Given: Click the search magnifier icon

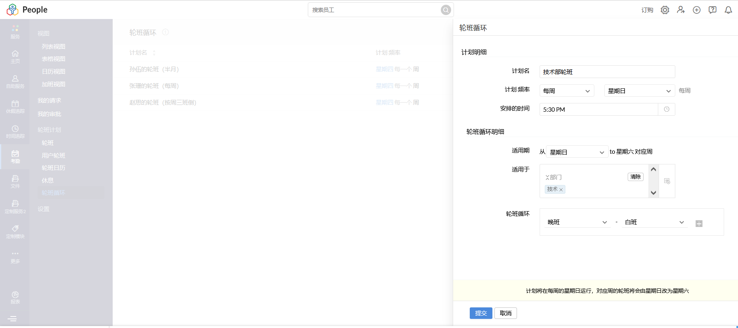Looking at the screenshot, I should (446, 10).
